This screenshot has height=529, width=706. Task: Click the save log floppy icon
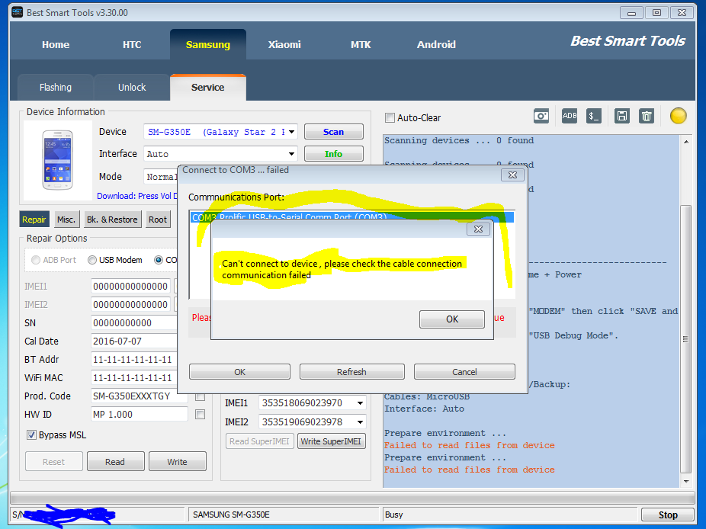click(622, 116)
